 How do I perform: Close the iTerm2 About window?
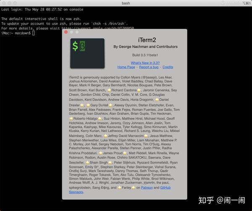tap(66, 32)
